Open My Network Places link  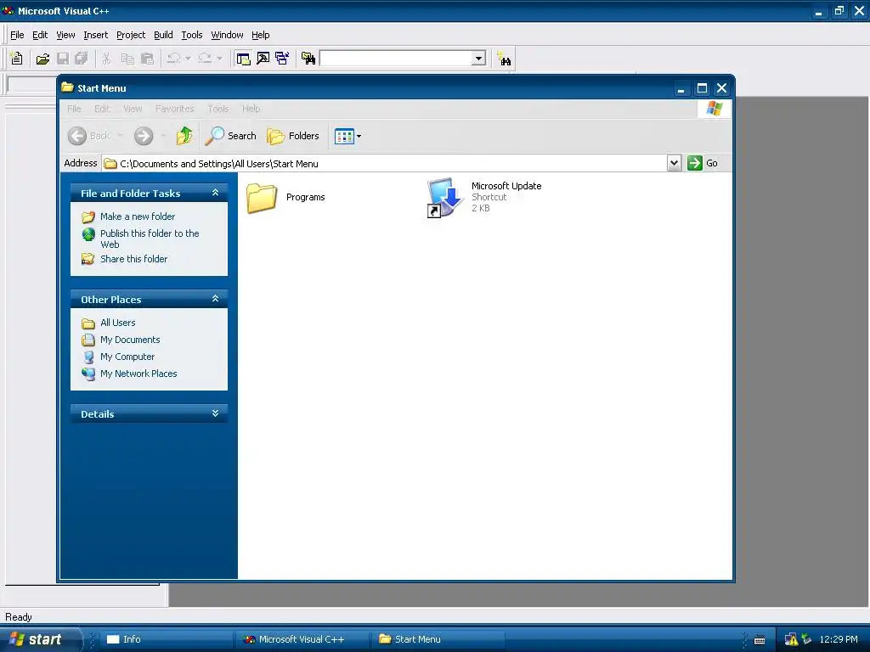pos(138,374)
